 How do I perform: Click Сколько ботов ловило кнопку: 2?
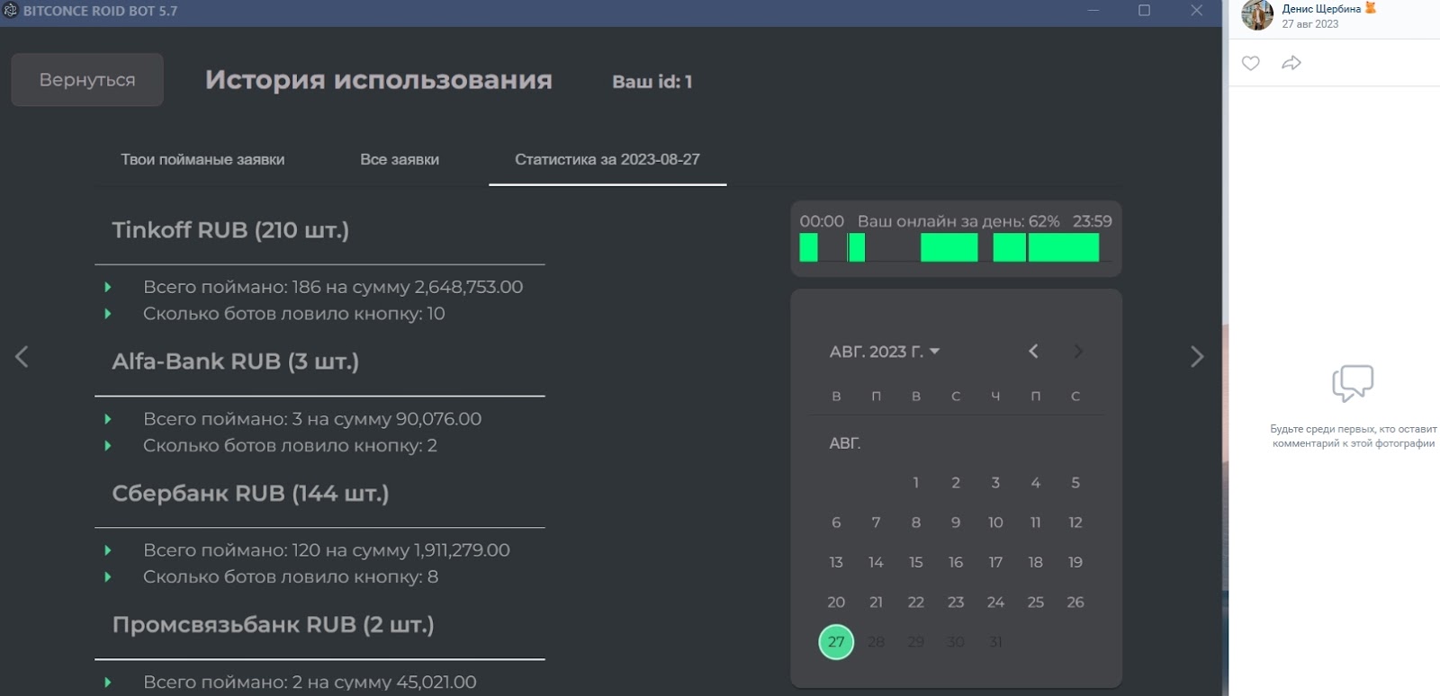(290, 446)
